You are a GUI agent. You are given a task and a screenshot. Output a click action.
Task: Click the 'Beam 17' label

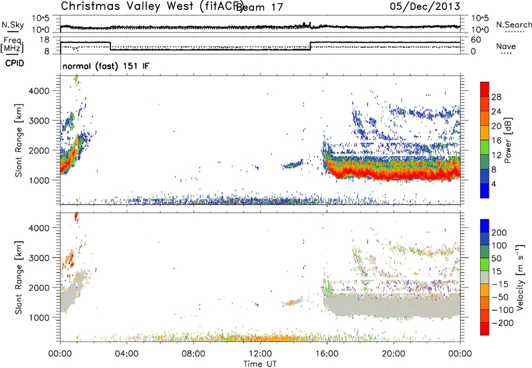(x=260, y=7)
